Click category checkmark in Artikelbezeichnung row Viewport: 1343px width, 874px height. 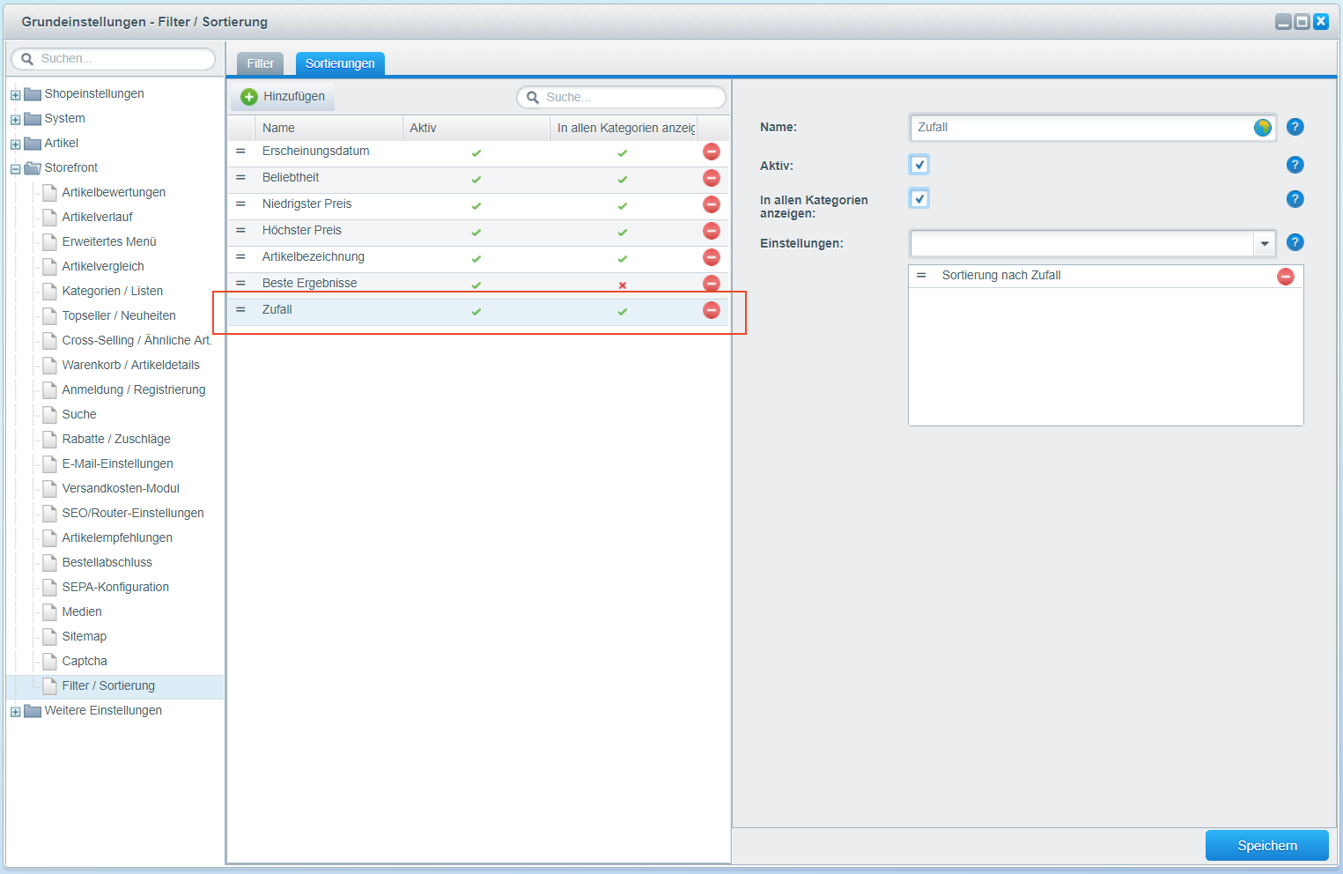click(x=623, y=259)
